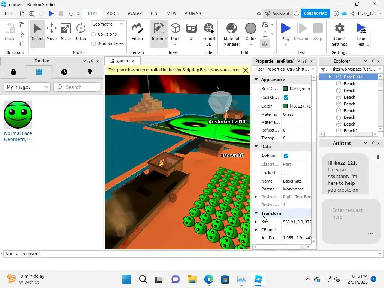Activate the Scale tool
This screenshot has width=384, height=288.
(66, 32)
